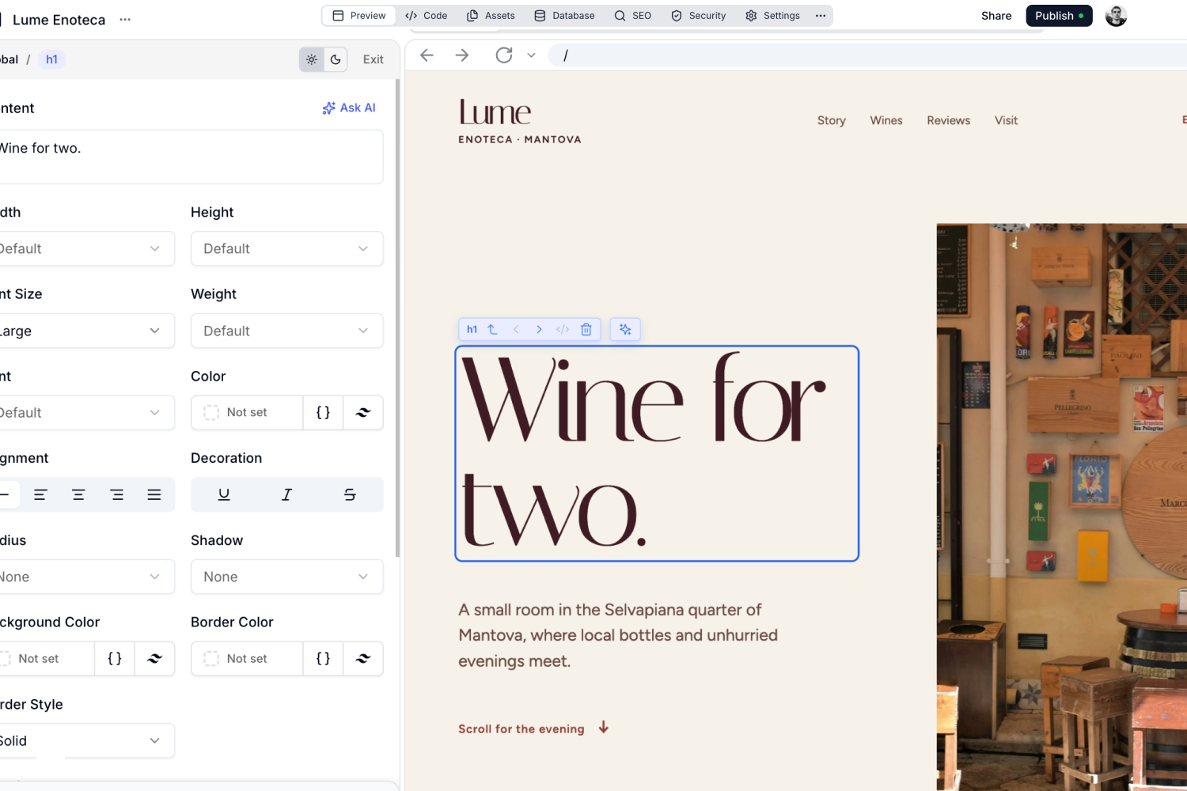The height and width of the screenshot is (791, 1187).
Task: Expand reload options chevron
Action: [531, 55]
